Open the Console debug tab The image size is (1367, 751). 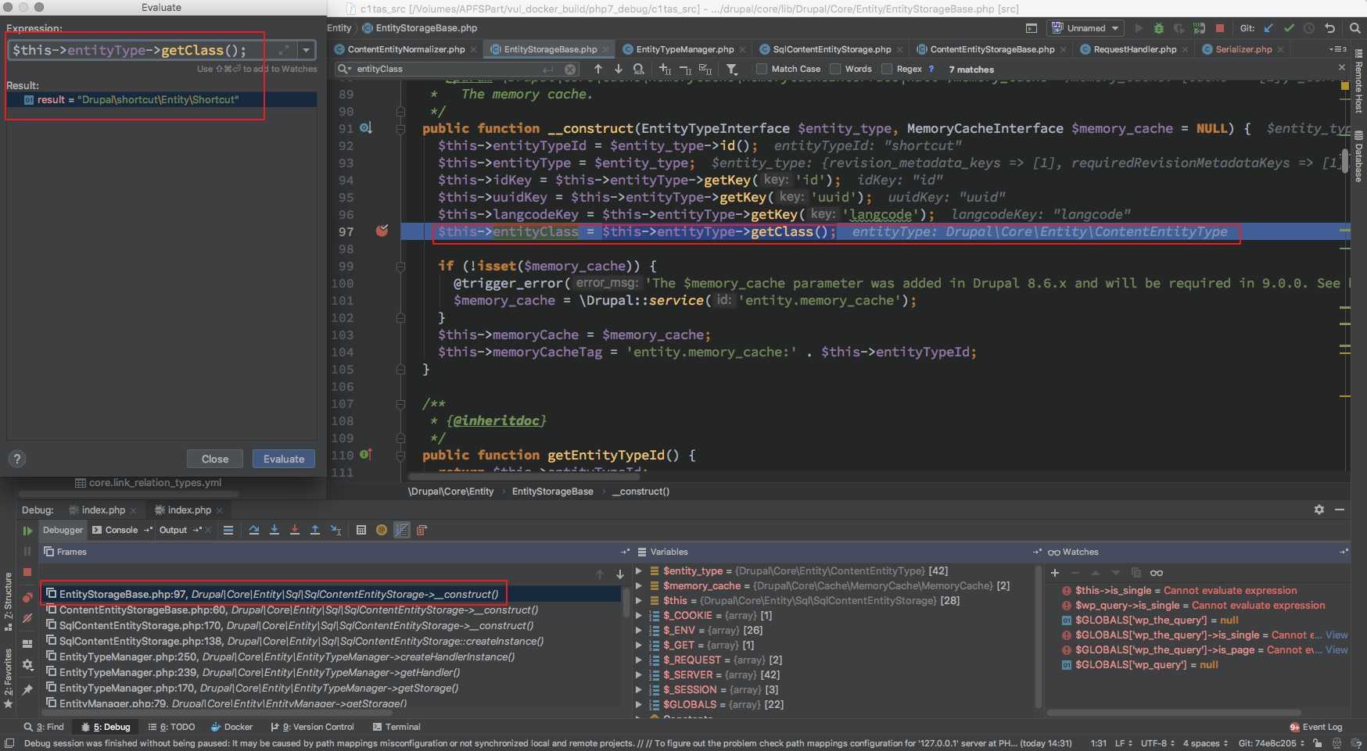pos(121,530)
